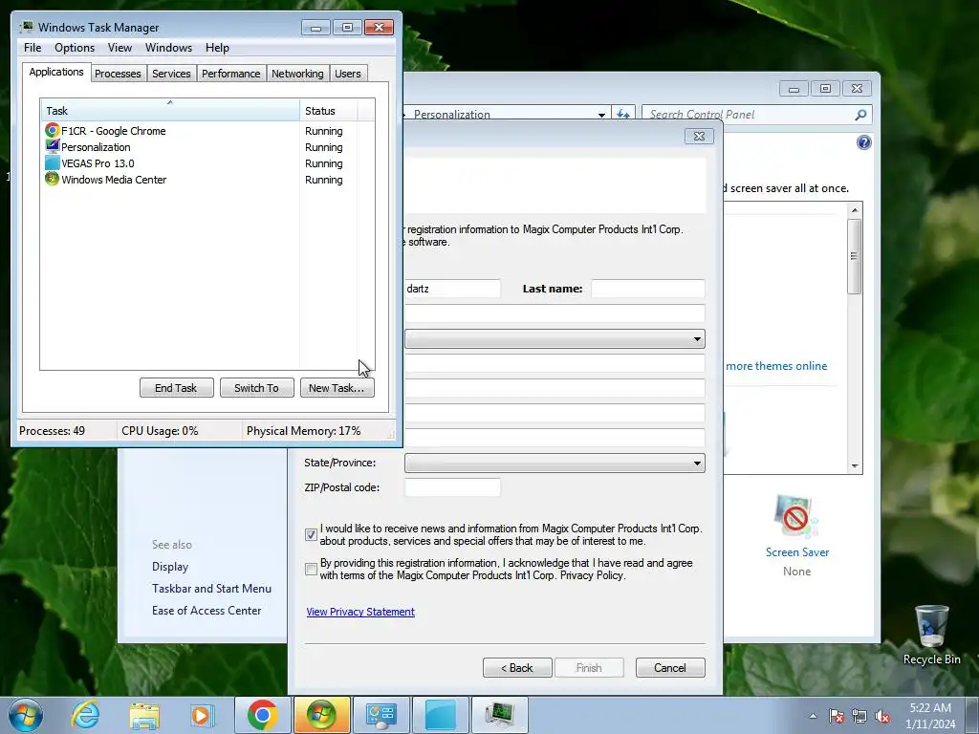Click the ZIP/Postal code field
This screenshot has height=734, width=979.
pos(452,487)
